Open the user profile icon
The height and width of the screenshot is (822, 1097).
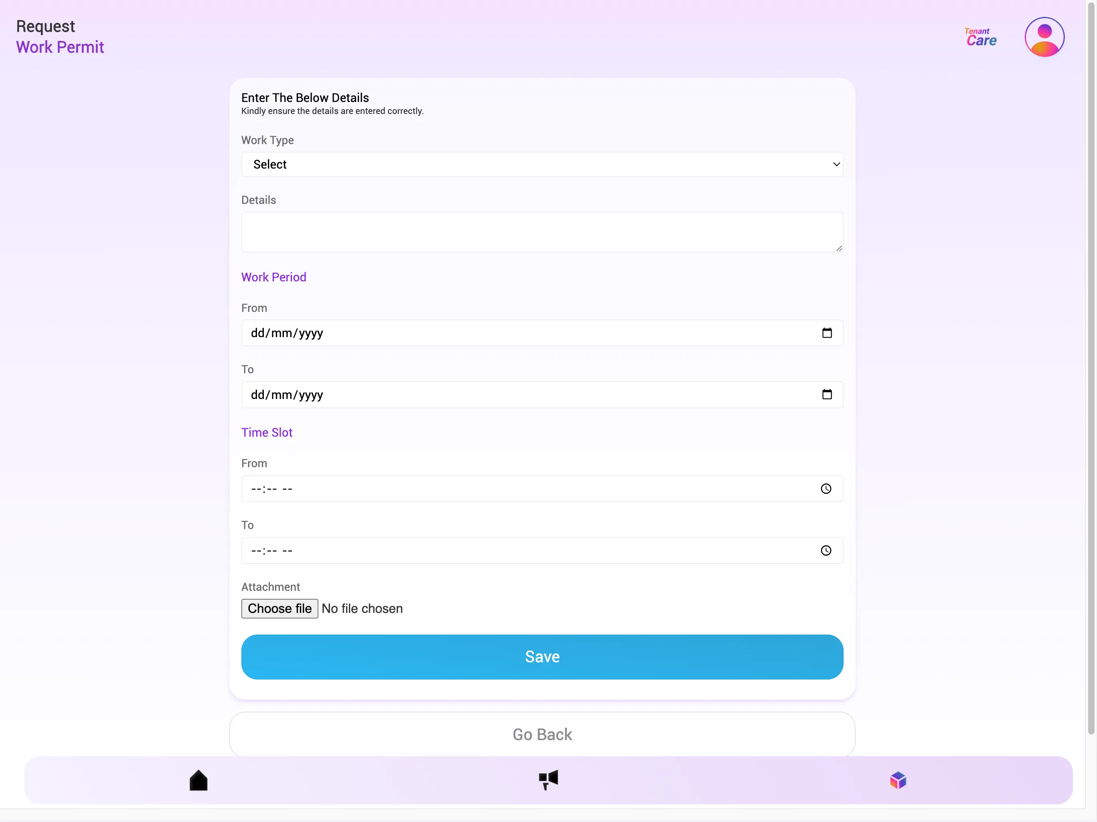click(1044, 36)
